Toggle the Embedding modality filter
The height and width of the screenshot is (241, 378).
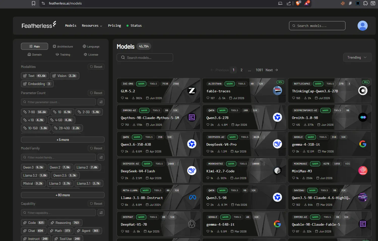pyautogui.click(x=37, y=84)
